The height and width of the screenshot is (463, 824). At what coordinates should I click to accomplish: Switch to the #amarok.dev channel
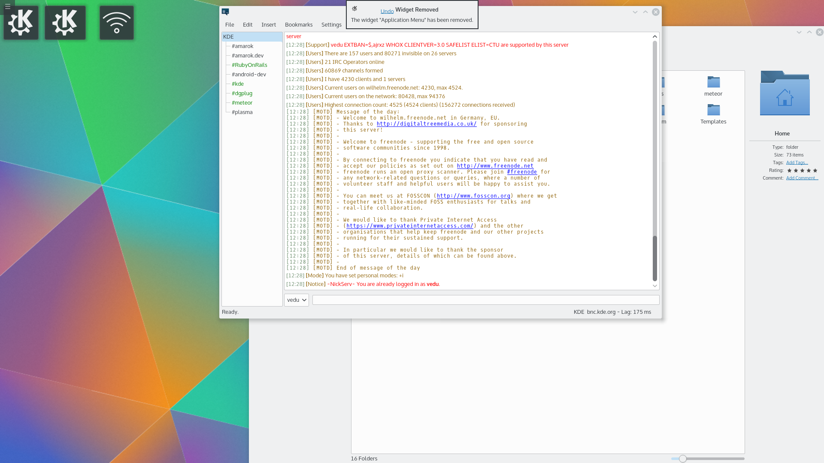(x=248, y=56)
